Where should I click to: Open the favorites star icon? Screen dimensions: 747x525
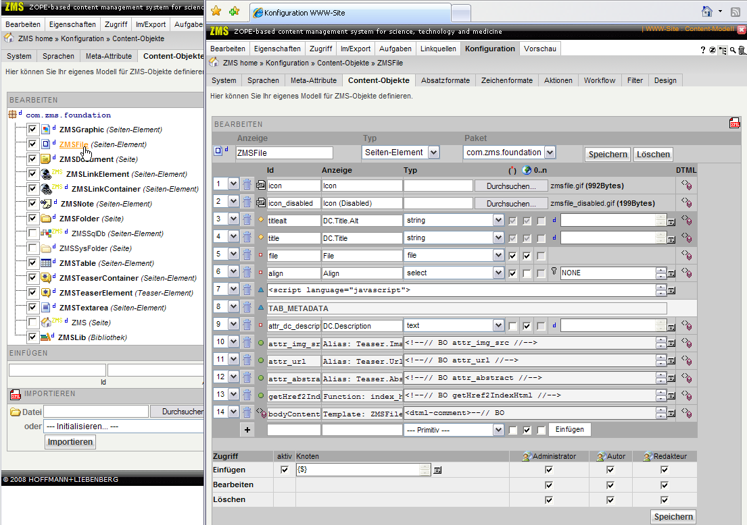point(216,11)
